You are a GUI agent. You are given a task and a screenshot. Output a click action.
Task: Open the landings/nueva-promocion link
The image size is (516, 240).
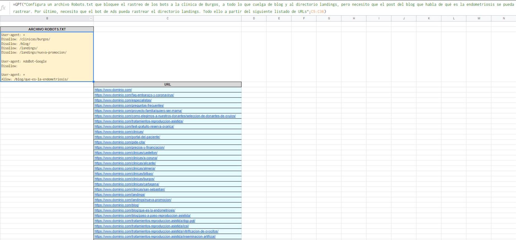click(x=133, y=200)
